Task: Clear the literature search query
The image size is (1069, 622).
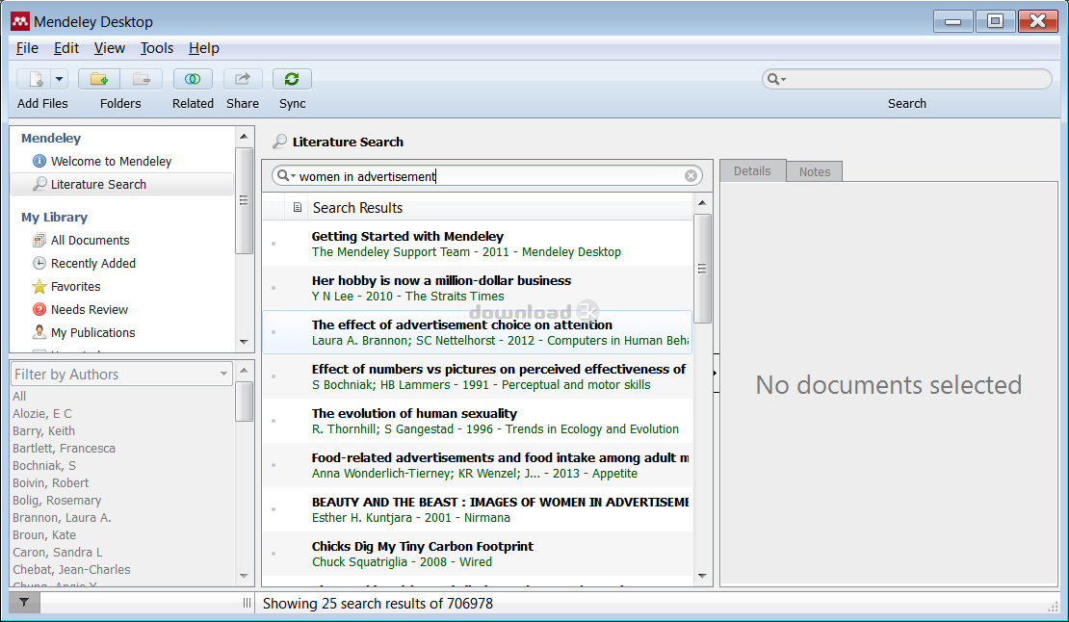Action: coord(691,175)
